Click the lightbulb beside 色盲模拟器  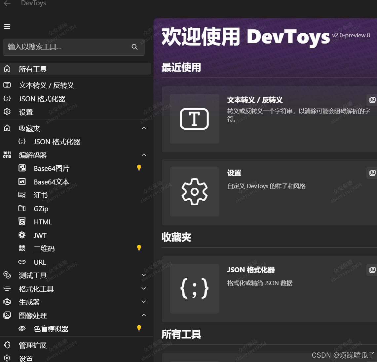pos(139,328)
